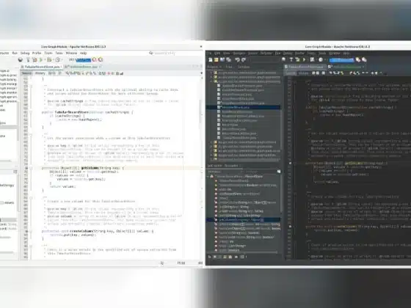Click Clean and Build icon in light window
Viewport: 411px width, 308px height.
(x=34, y=60)
